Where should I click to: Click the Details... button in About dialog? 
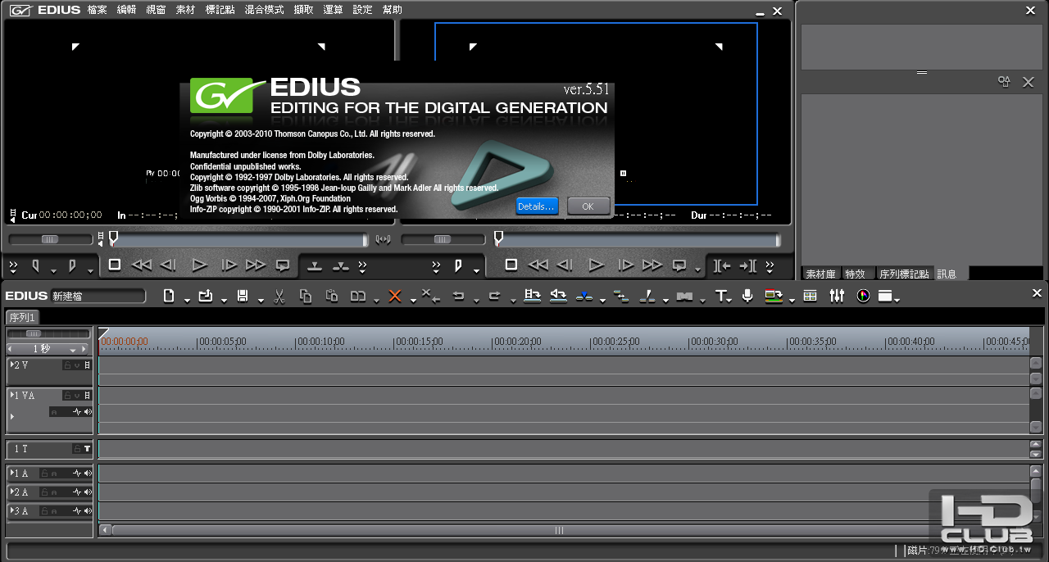[537, 206]
